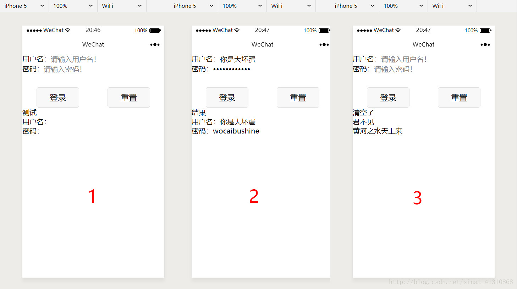
Task: Click the WeChat title in the 20:46 phone screen
Action: coord(93,44)
